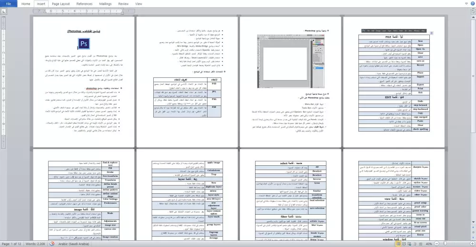Click the 'PDF' cell in the extensions table
Viewport: 476px width, 247px height.
(214, 111)
